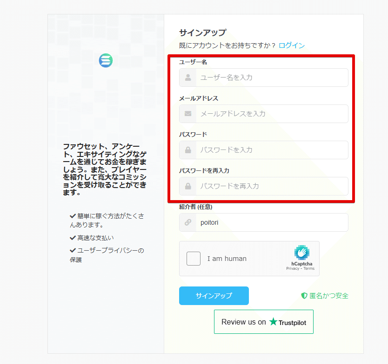This screenshot has height=364, width=388.
Task: Click the lock icon in the password field
Action: [x=187, y=150]
